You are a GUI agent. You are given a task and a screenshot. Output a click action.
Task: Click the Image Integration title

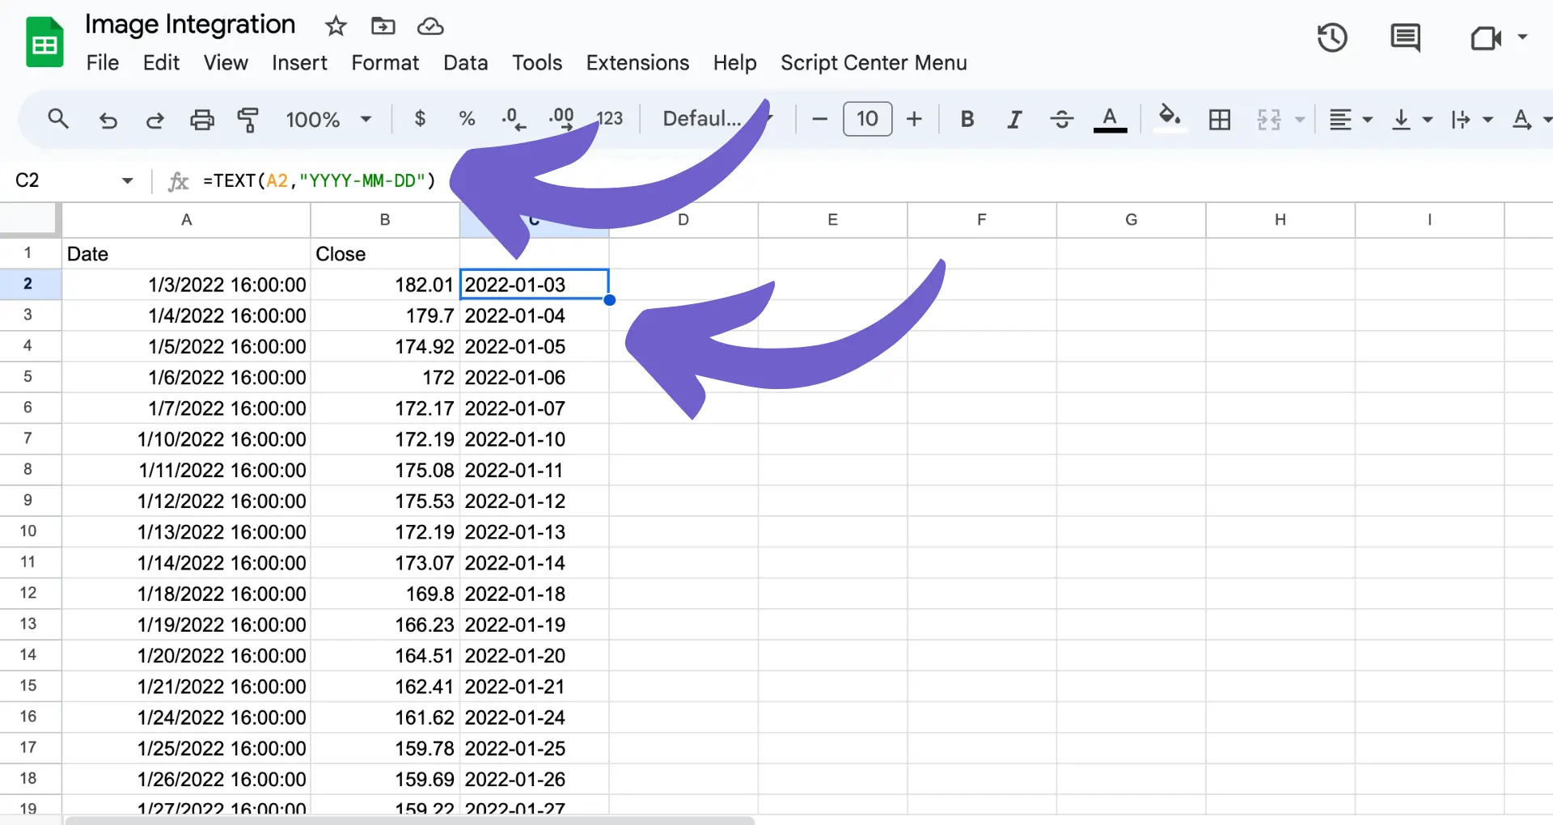coord(190,24)
